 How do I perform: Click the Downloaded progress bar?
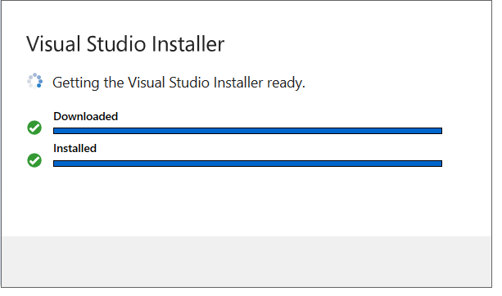(x=247, y=131)
